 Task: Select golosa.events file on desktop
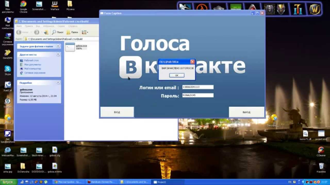54,168
